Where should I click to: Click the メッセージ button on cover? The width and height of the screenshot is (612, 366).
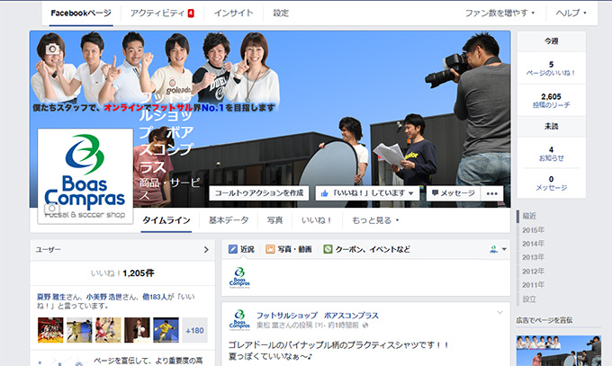click(453, 193)
